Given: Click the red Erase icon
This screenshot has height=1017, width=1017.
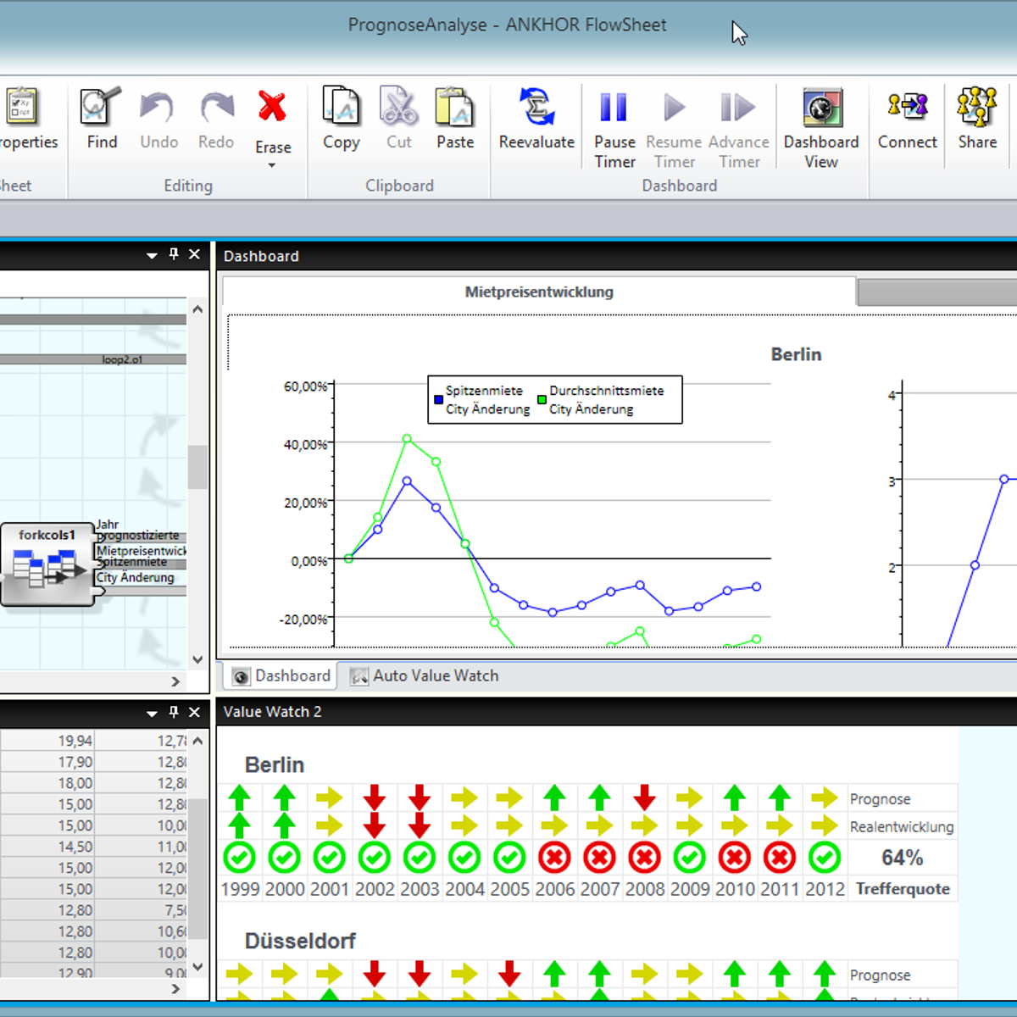Looking at the screenshot, I should [x=272, y=108].
